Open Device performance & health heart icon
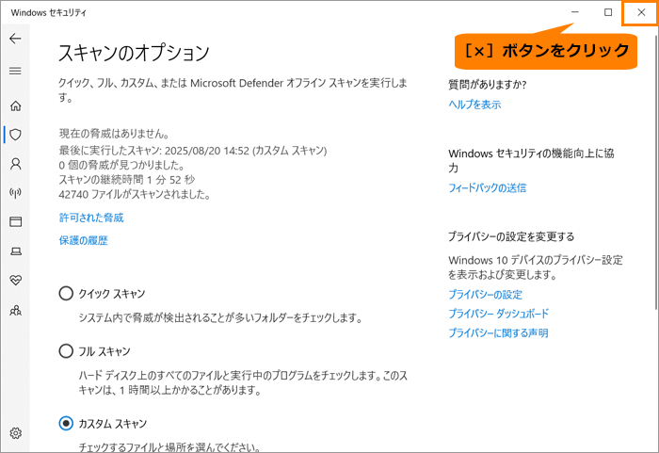The image size is (659, 453). click(x=16, y=280)
